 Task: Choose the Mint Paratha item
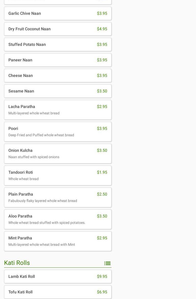(58, 241)
